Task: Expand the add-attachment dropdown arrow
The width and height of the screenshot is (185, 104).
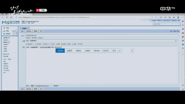Action: [33, 44]
